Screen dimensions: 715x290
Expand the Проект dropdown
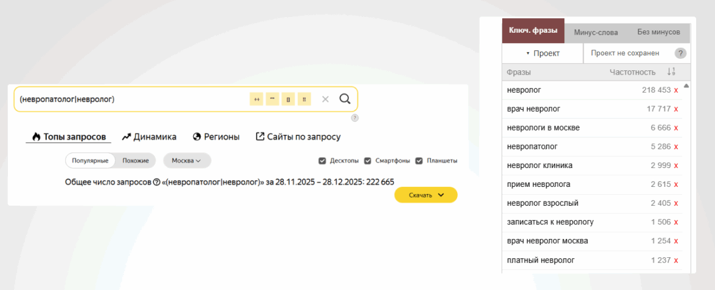click(x=542, y=53)
